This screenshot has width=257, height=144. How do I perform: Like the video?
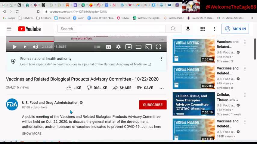point(74,88)
